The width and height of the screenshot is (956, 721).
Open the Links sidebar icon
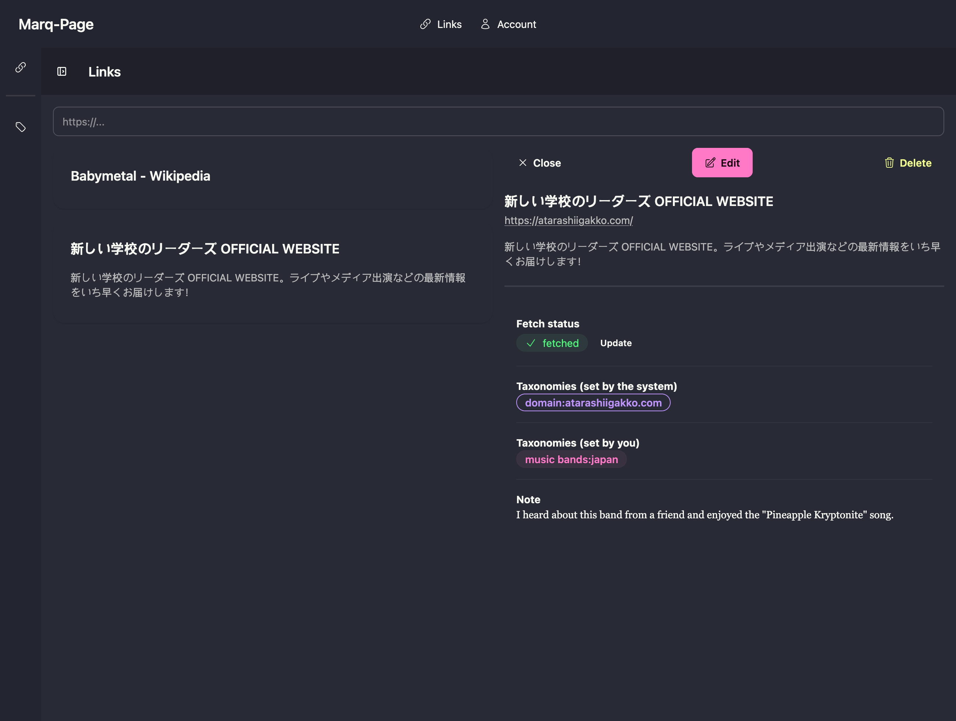click(20, 67)
